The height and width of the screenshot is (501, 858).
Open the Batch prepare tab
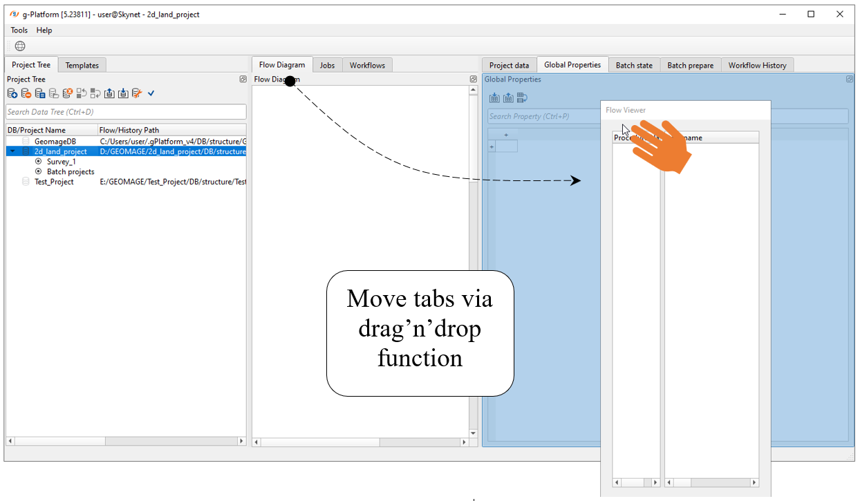tap(690, 66)
